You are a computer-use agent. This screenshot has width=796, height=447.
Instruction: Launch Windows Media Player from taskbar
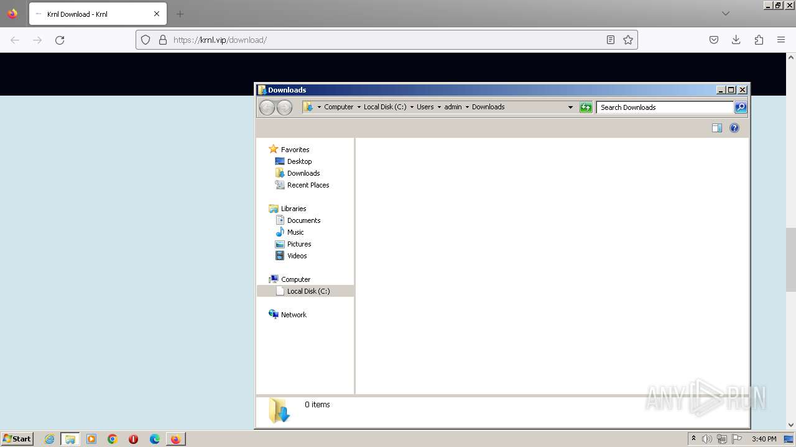pyautogui.click(x=91, y=439)
